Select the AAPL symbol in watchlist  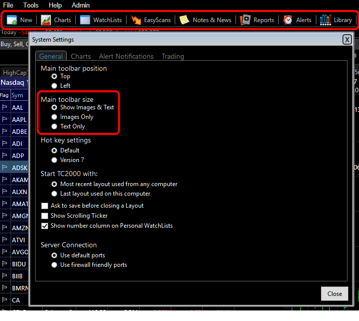(19, 119)
